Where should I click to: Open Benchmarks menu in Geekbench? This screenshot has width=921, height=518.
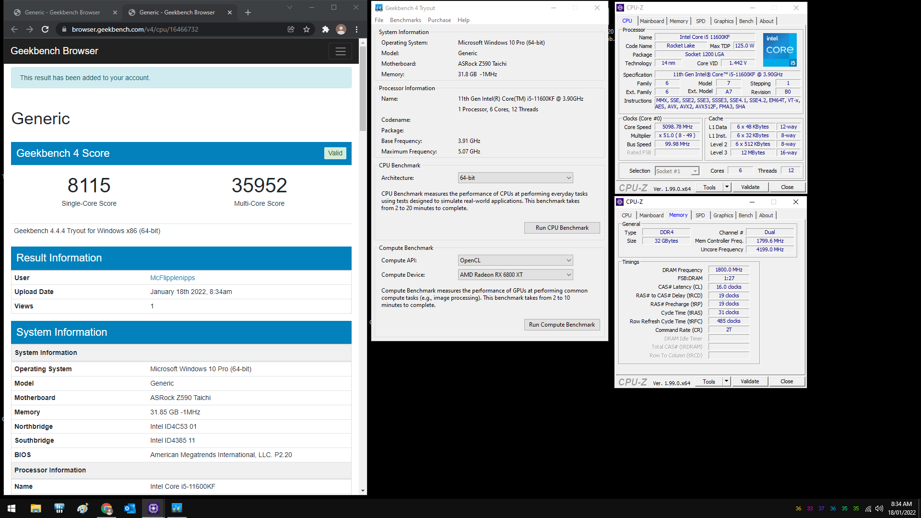pyautogui.click(x=405, y=20)
